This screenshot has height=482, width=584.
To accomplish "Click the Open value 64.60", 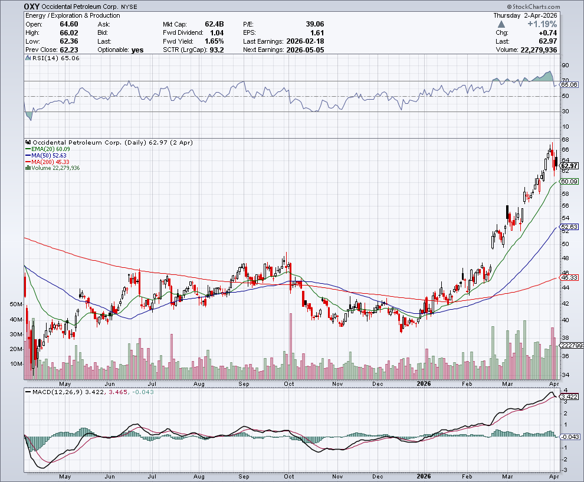I will tap(69, 24).
